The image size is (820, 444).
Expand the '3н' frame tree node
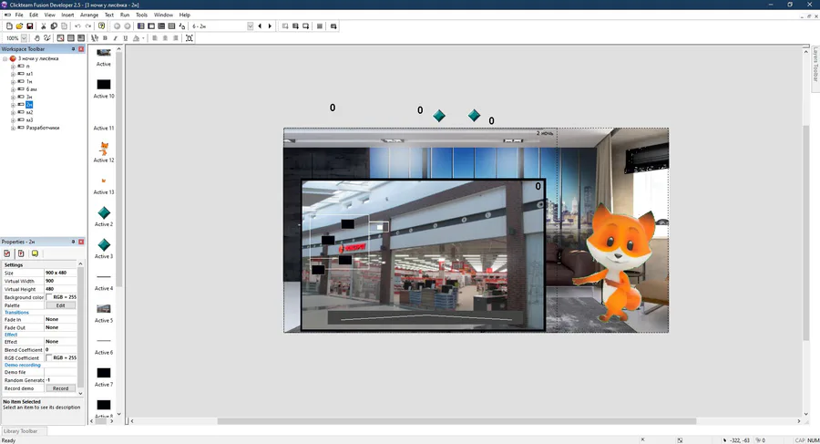point(13,98)
